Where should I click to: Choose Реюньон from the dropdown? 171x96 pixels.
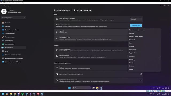coord(144,56)
